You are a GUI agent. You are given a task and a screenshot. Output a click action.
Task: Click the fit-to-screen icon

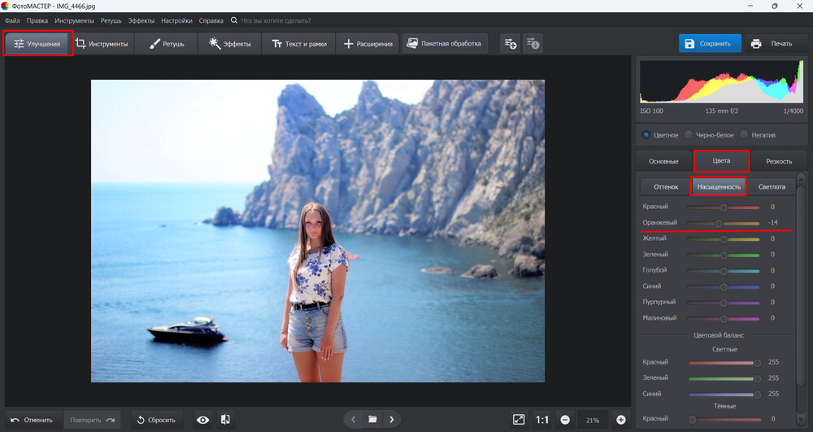click(519, 420)
